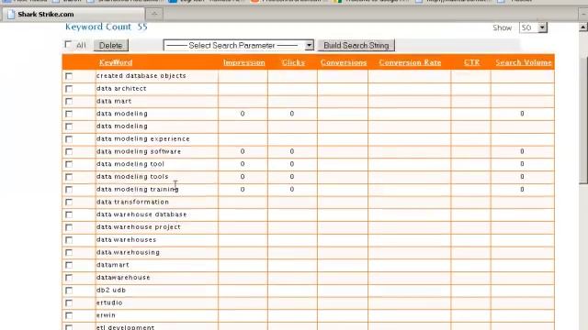Switch to the Shark Strike.com tab
This screenshot has height=330, width=588.
click(x=73, y=15)
